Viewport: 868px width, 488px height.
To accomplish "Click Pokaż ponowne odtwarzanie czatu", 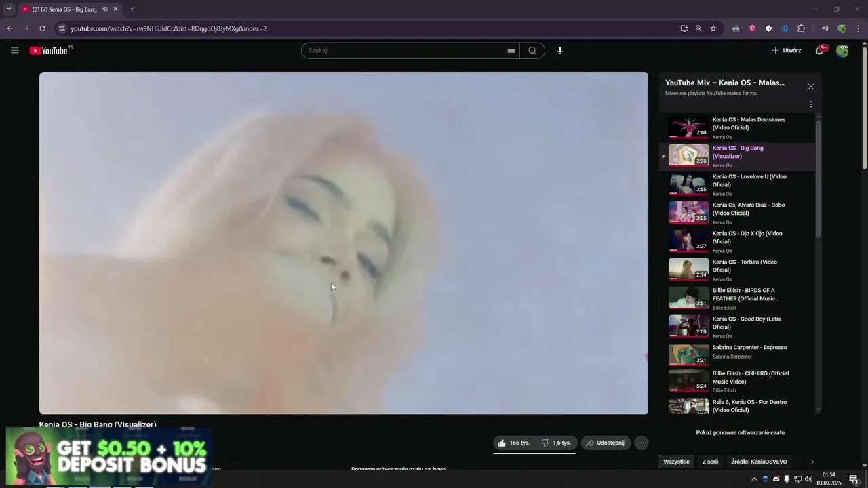I will (740, 432).
